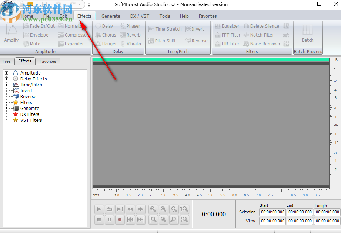Zoom to fit selection magnifier
The height and width of the screenshot is (233, 341).
(163, 220)
